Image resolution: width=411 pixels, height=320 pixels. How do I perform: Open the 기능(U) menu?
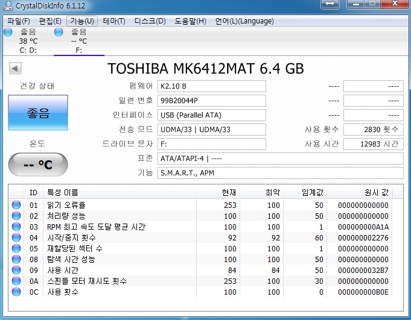[x=82, y=21]
